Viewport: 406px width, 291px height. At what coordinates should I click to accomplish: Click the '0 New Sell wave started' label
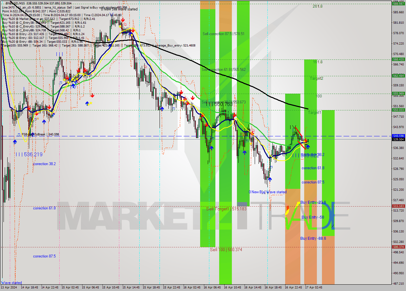point(119,9)
